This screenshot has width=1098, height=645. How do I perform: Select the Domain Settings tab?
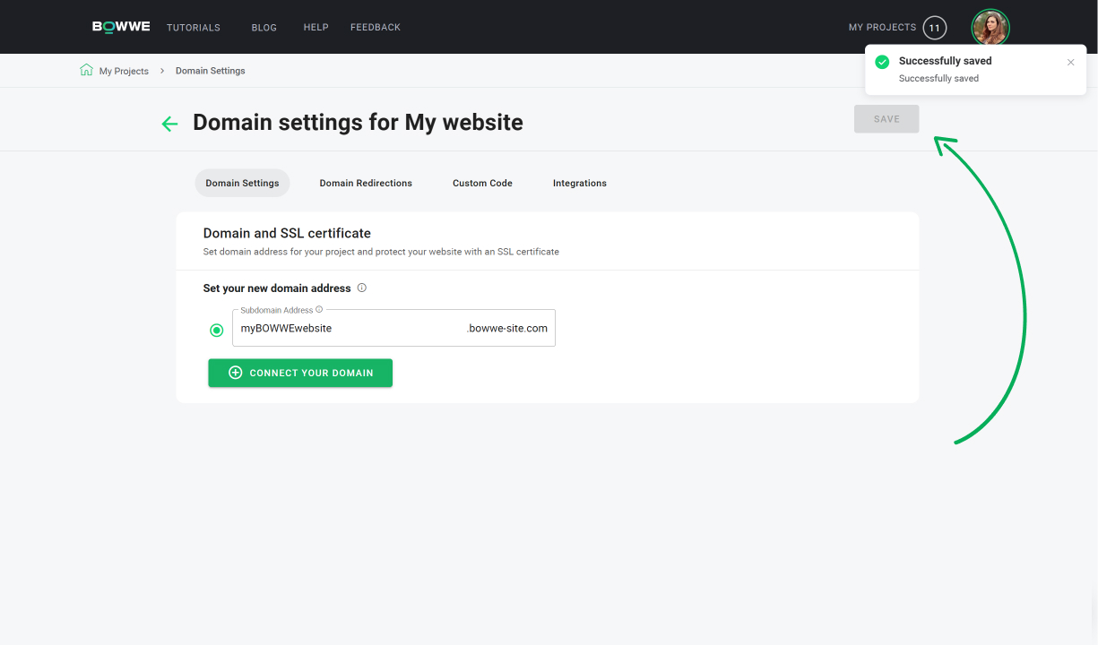242,183
